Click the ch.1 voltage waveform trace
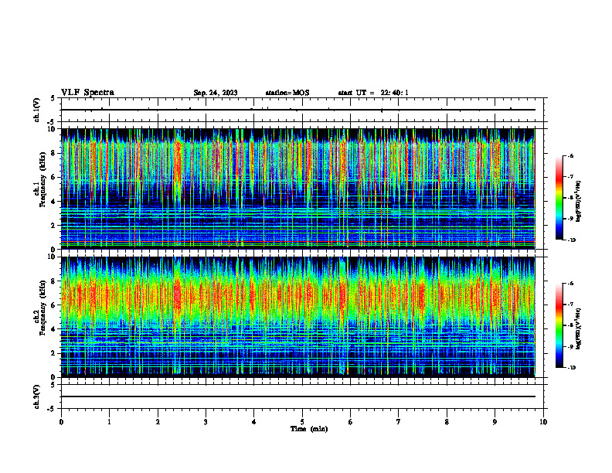 pyautogui.click(x=297, y=110)
